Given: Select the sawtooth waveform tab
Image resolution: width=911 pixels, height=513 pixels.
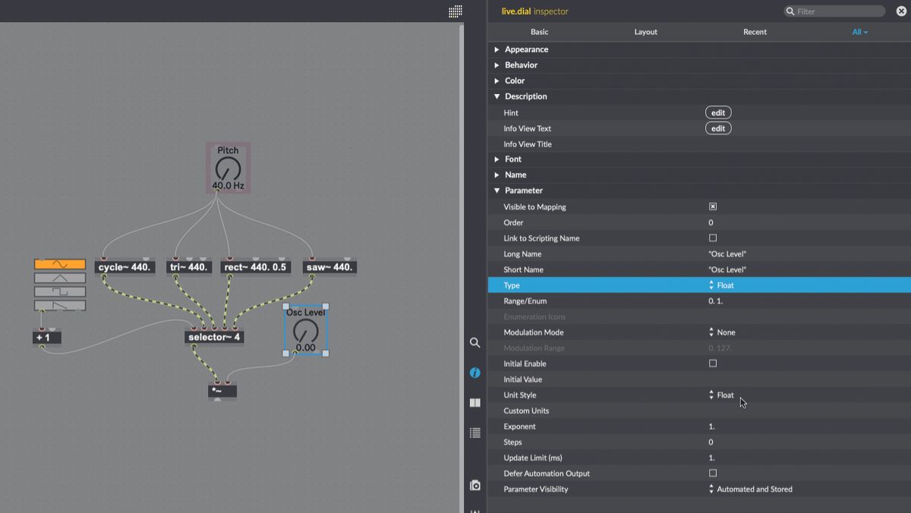Looking at the screenshot, I should click(60, 305).
